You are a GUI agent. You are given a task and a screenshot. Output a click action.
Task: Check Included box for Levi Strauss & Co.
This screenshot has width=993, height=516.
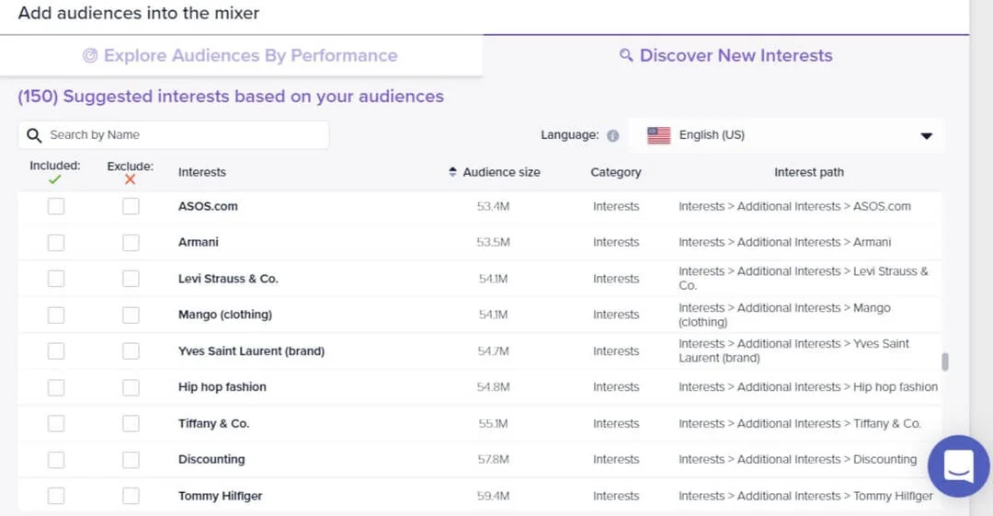[56, 279]
